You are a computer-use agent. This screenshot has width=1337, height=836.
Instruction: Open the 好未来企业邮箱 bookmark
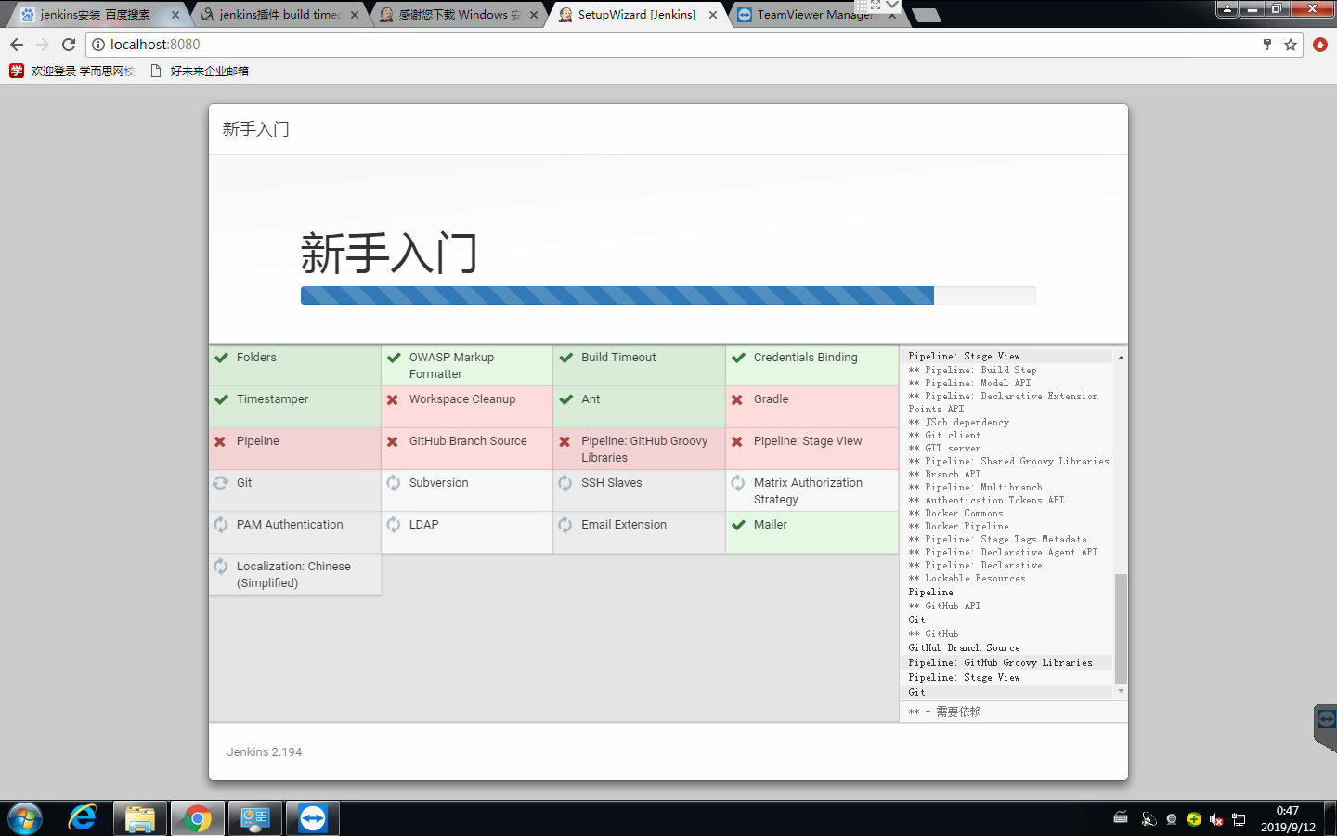[x=200, y=71]
